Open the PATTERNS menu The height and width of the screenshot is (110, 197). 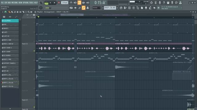pos(15,2)
